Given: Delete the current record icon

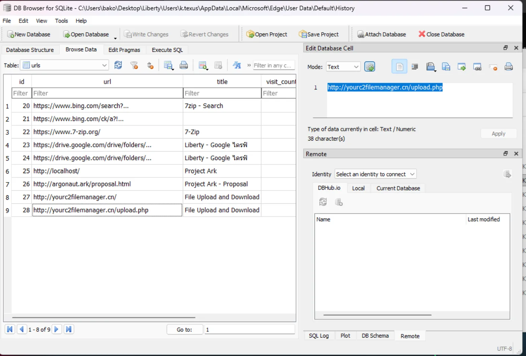Looking at the screenshot, I should pyautogui.click(x=218, y=65).
